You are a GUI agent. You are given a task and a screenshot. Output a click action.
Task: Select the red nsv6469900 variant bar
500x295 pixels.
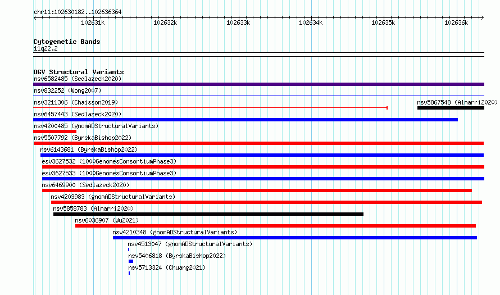click(x=257, y=190)
